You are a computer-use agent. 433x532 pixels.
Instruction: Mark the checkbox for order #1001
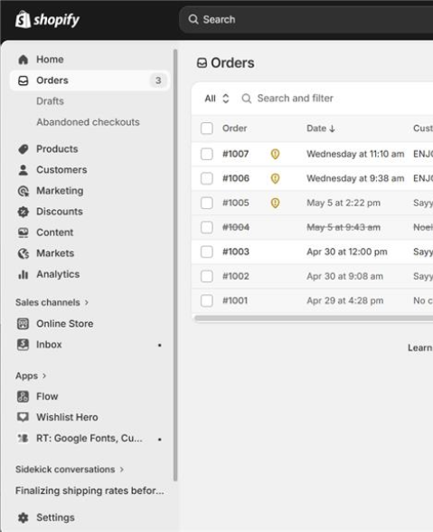coord(207,300)
